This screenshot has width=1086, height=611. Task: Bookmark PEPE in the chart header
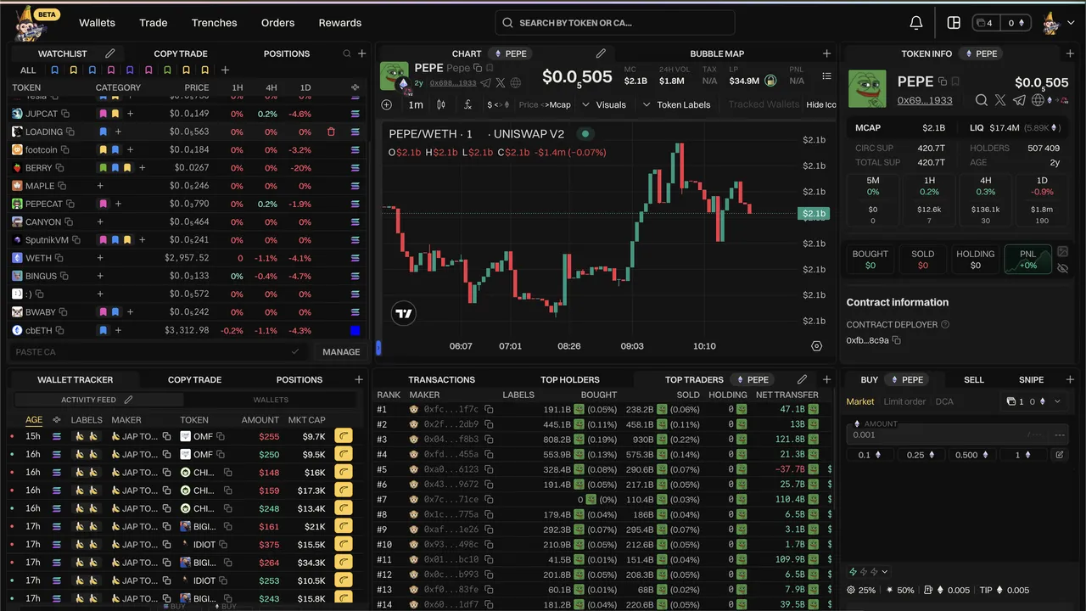(x=490, y=68)
